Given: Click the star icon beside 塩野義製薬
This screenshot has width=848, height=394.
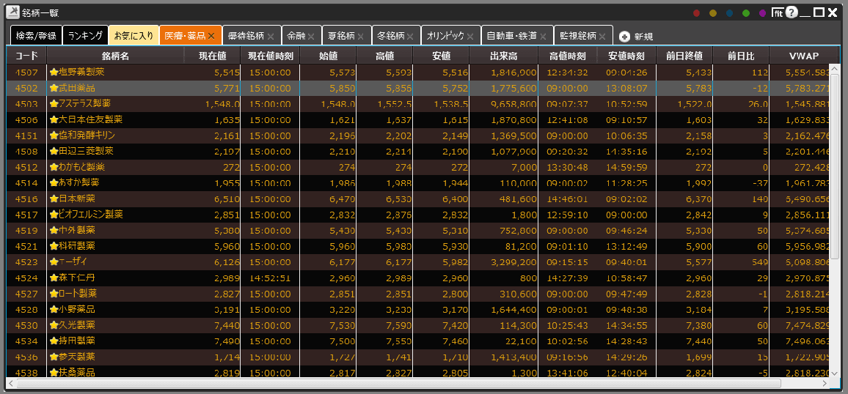Looking at the screenshot, I should pyautogui.click(x=54, y=72).
